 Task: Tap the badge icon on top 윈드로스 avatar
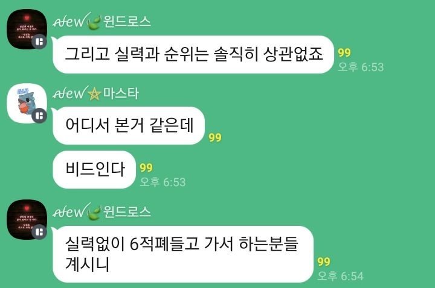point(39,42)
